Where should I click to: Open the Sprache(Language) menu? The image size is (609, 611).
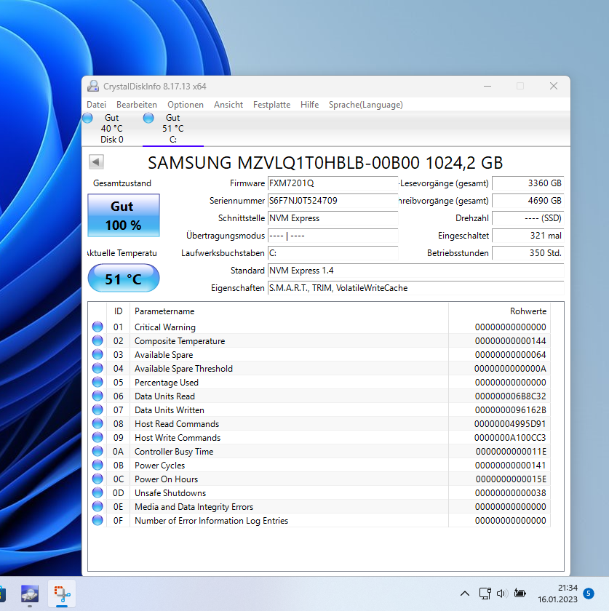point(365,105)
